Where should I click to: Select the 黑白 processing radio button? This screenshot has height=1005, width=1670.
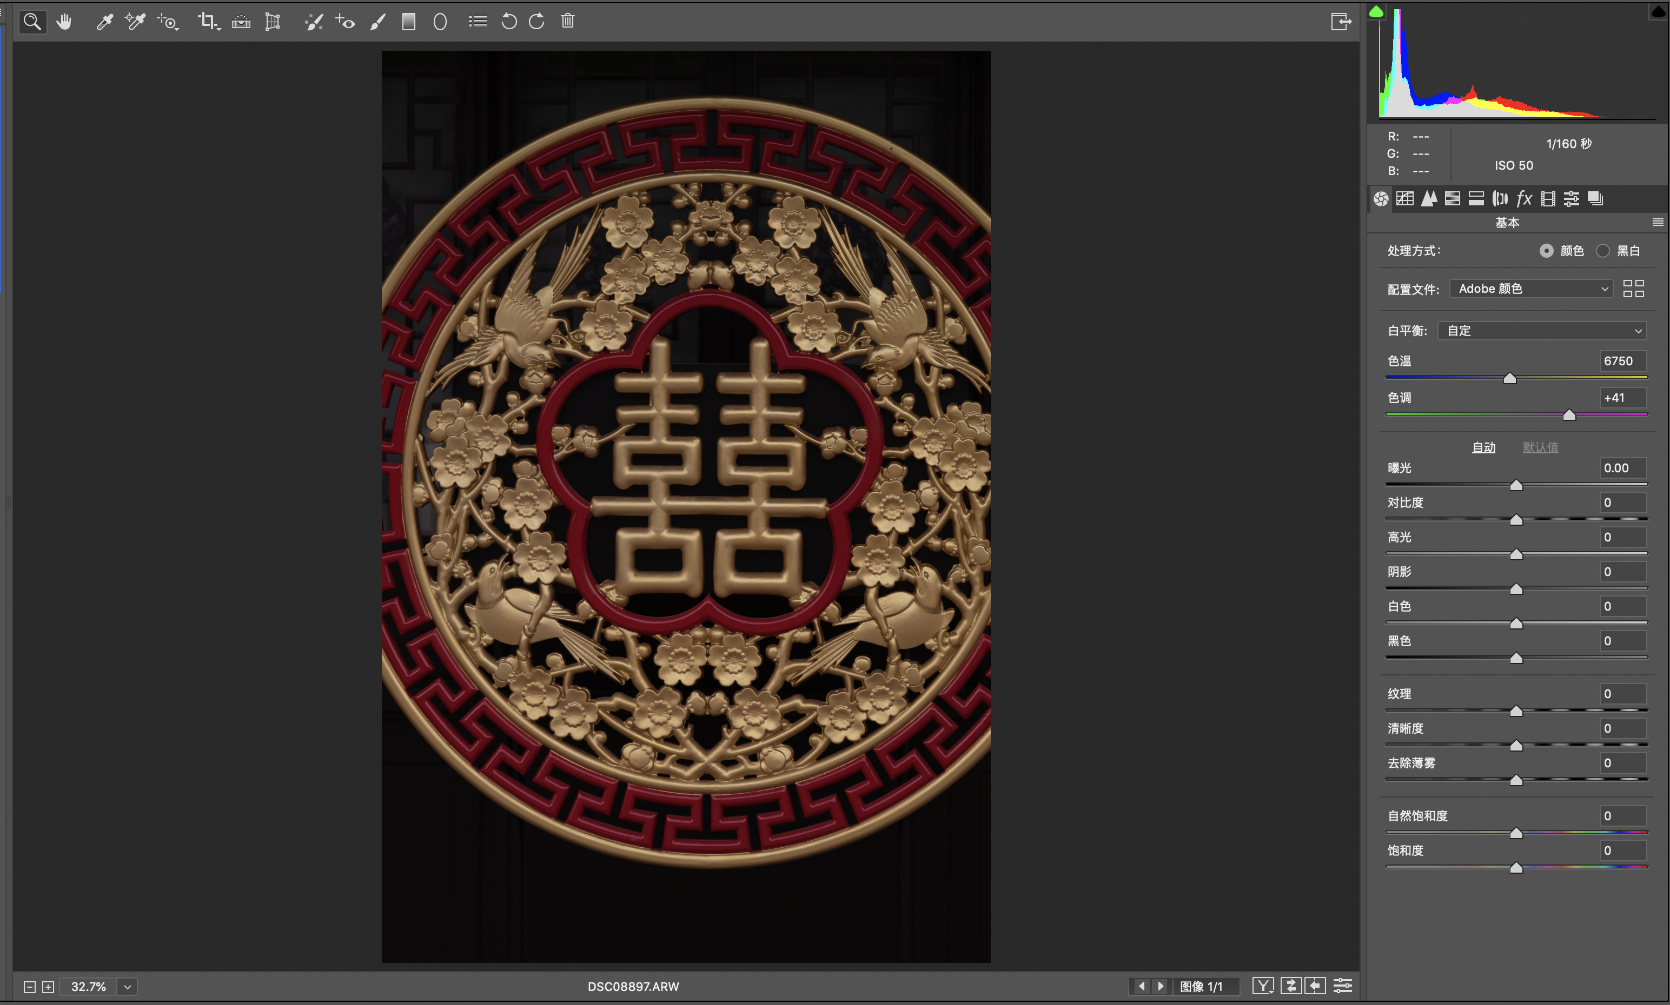[1602, 251]
